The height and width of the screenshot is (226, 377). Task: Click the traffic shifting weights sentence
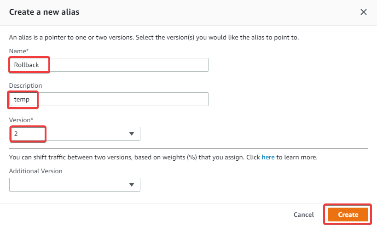[163, 157]
